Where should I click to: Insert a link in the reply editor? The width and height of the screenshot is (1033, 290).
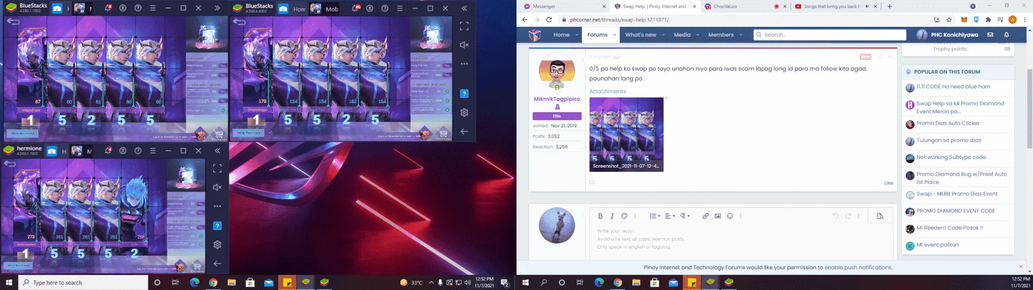point(705,216)
